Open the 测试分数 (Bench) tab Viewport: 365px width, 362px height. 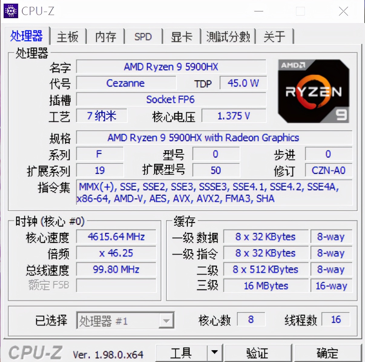tap(228, 36)
